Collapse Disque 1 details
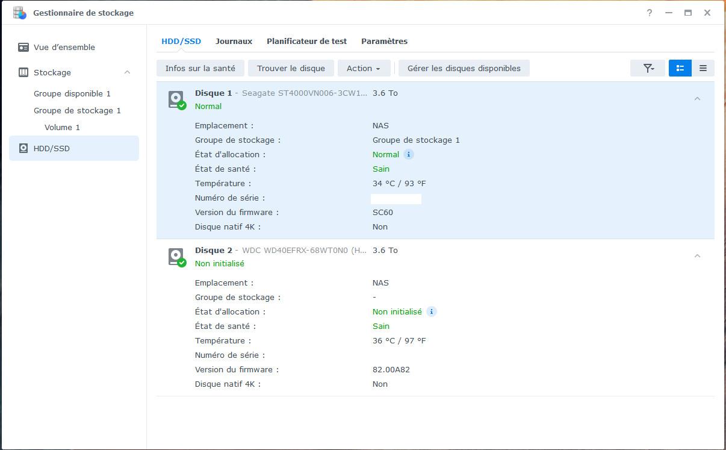 point(697,99)
